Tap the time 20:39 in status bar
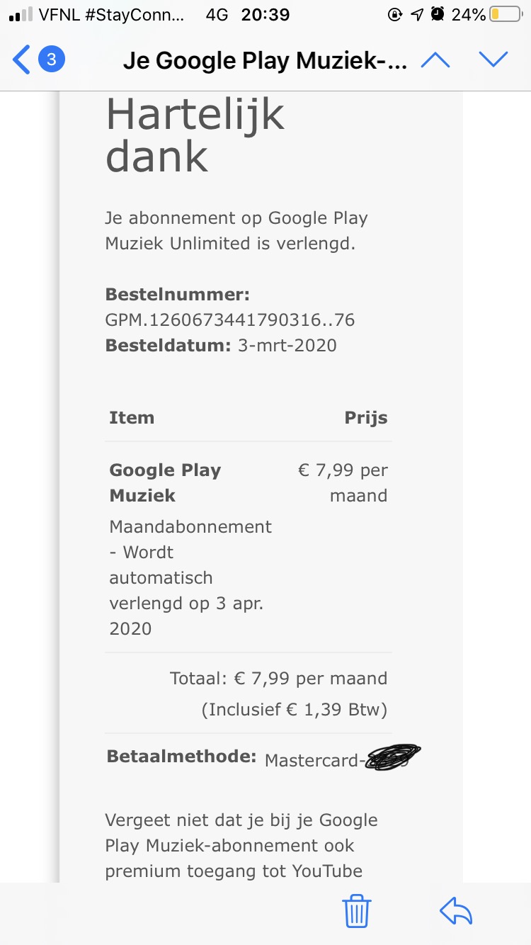The image size is (531, 945). pos(265,15)
